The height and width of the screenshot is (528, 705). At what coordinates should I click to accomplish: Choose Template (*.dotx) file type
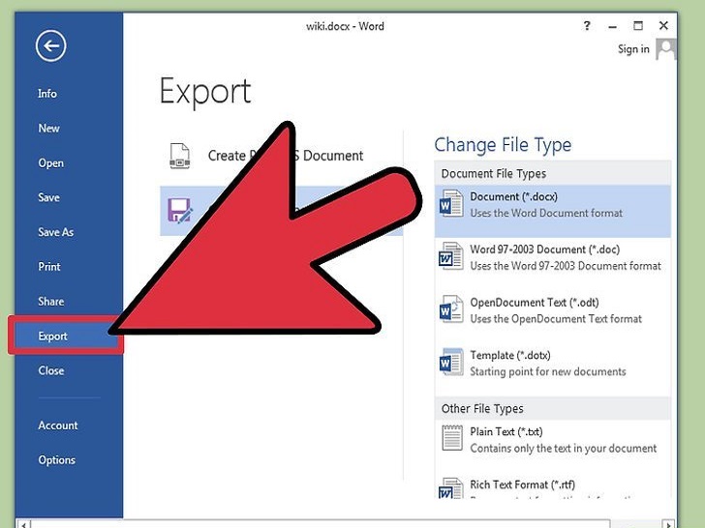pyautogui.click(x=553, y=364)
